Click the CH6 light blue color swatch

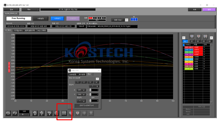[x=189, y=59]
